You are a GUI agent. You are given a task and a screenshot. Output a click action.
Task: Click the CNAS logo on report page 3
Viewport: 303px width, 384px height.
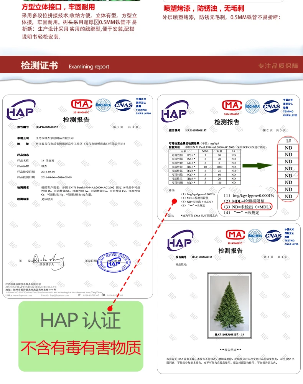click(x=273, y=236)
